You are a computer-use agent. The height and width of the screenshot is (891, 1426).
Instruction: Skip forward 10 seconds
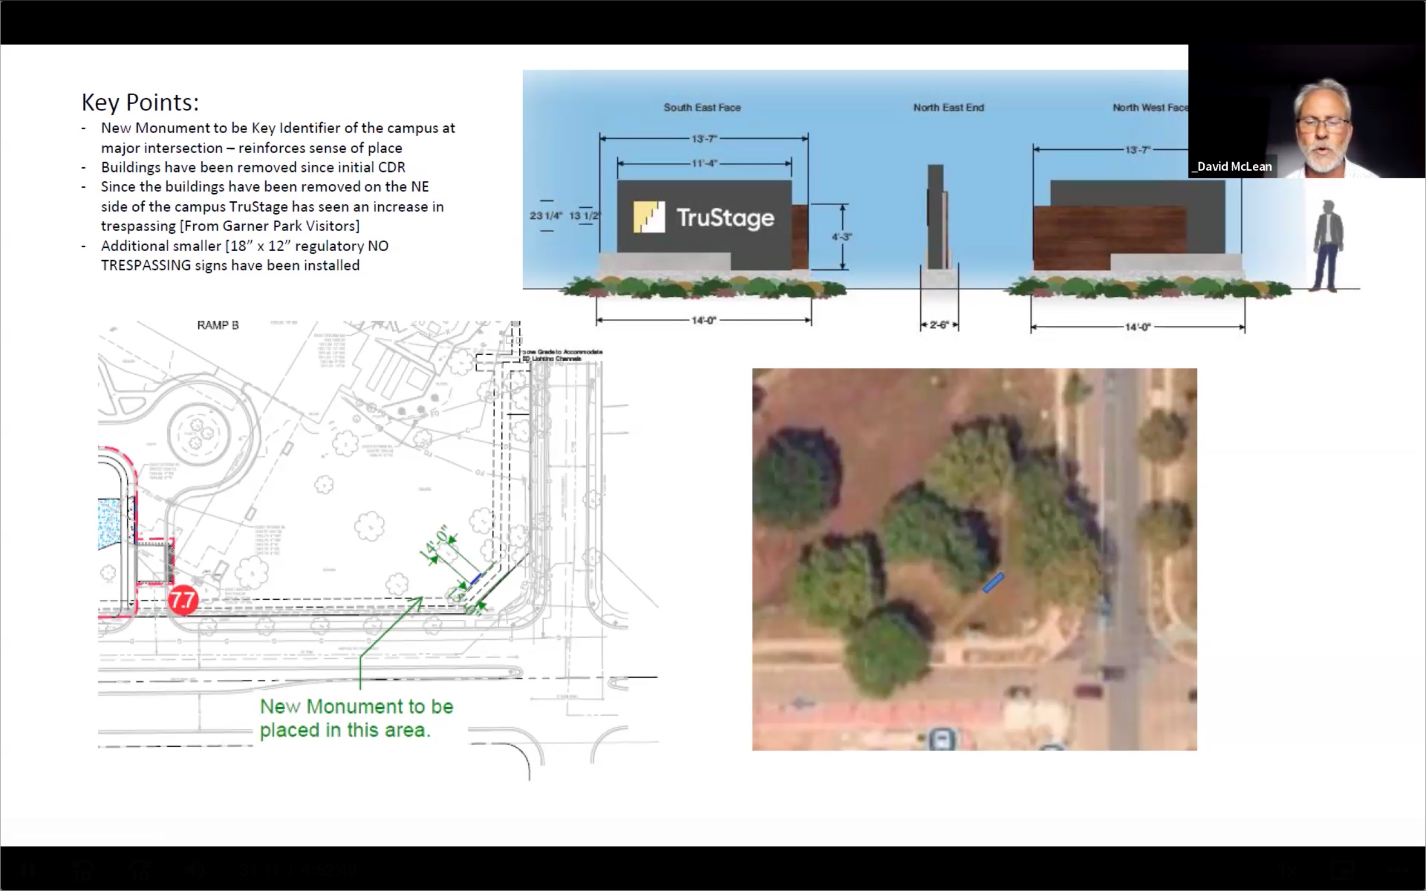coord(139,870)
